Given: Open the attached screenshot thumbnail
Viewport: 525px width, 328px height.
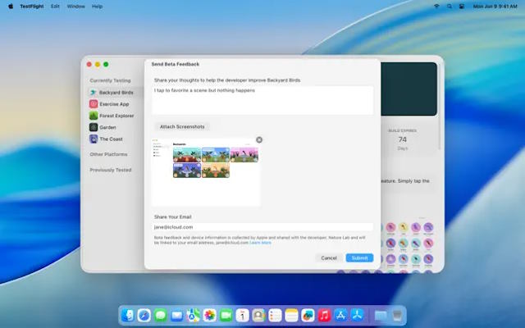Looking at the screenshot, I should (206, 172).
